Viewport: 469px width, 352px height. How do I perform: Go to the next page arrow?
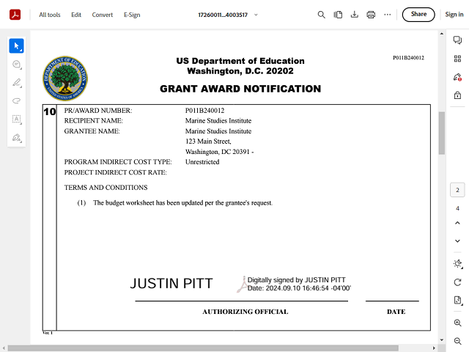coord(457,241)
